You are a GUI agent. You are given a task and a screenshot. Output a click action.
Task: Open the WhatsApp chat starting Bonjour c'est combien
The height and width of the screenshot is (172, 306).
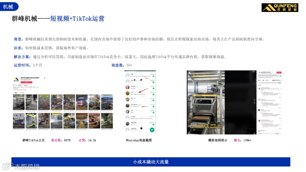[140, 118]
